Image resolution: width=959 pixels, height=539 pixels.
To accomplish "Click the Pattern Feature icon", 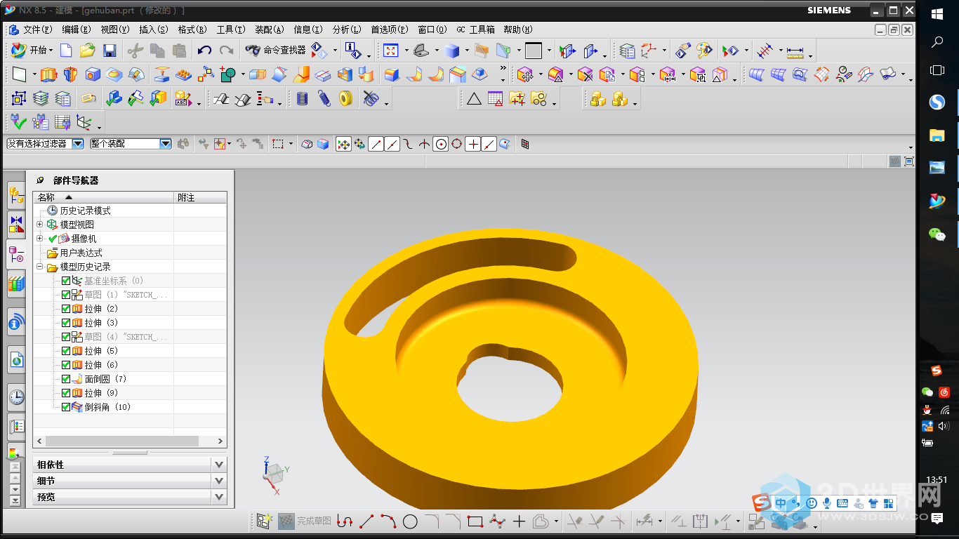I will [x=184, y=74].
